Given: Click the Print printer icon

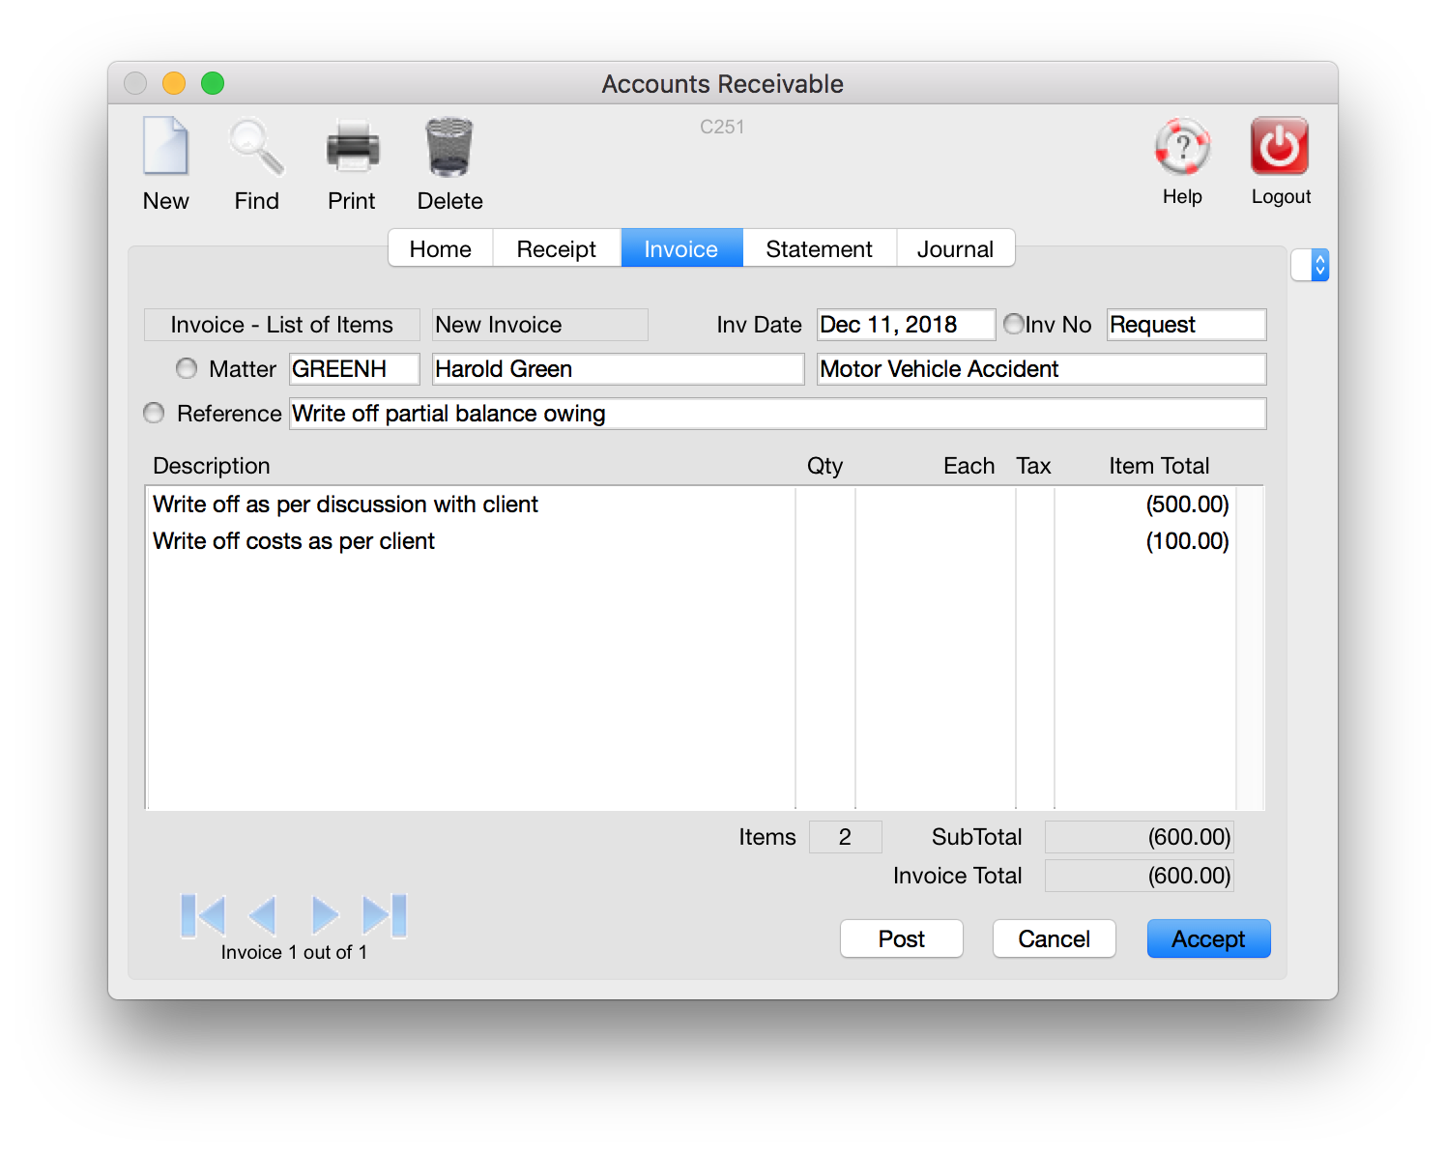Looking at the screenshot, I should 352,147.
